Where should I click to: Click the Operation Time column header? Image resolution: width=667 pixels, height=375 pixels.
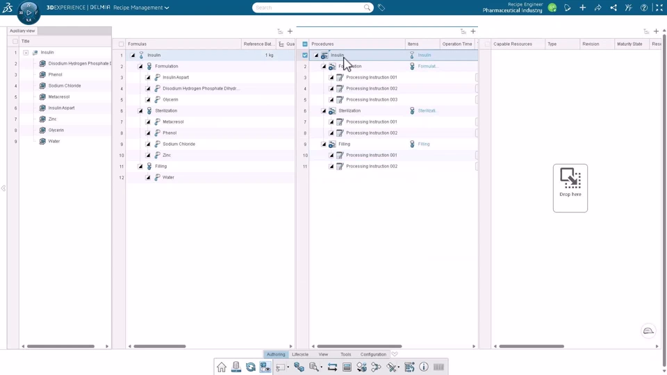coord(457,44)
